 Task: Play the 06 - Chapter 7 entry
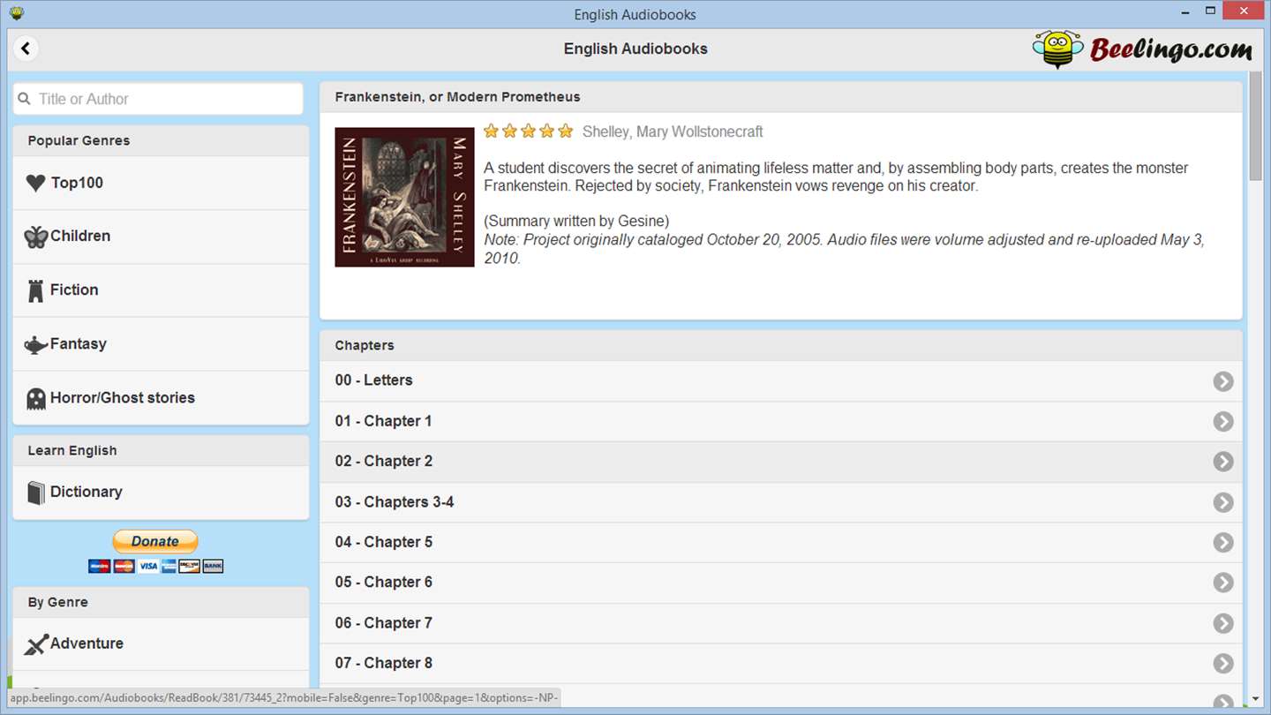tap(780, 623)
